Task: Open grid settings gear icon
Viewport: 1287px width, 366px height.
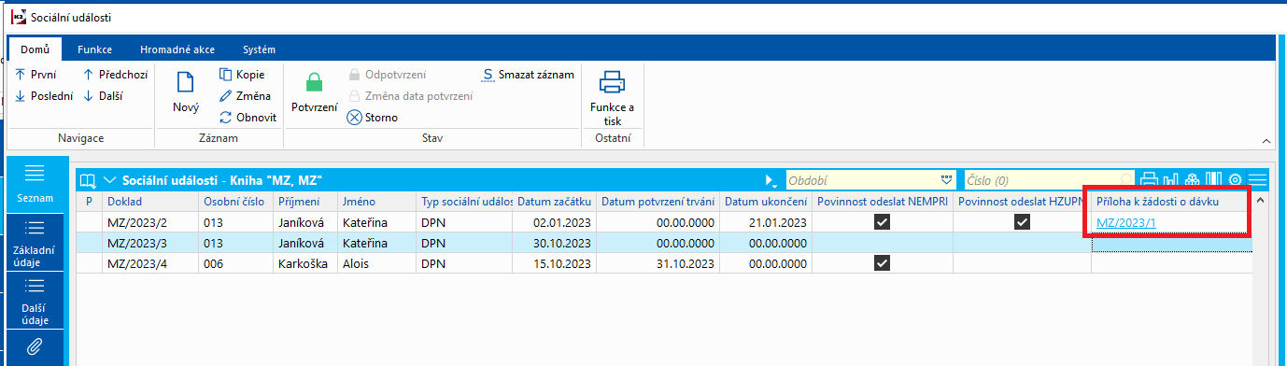Action: (x=1235, y=179)
